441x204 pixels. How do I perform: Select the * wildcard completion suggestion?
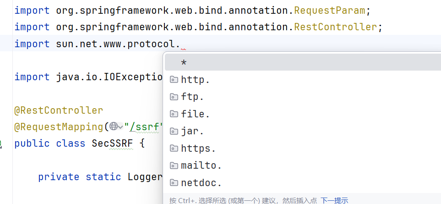coord(184,63)
